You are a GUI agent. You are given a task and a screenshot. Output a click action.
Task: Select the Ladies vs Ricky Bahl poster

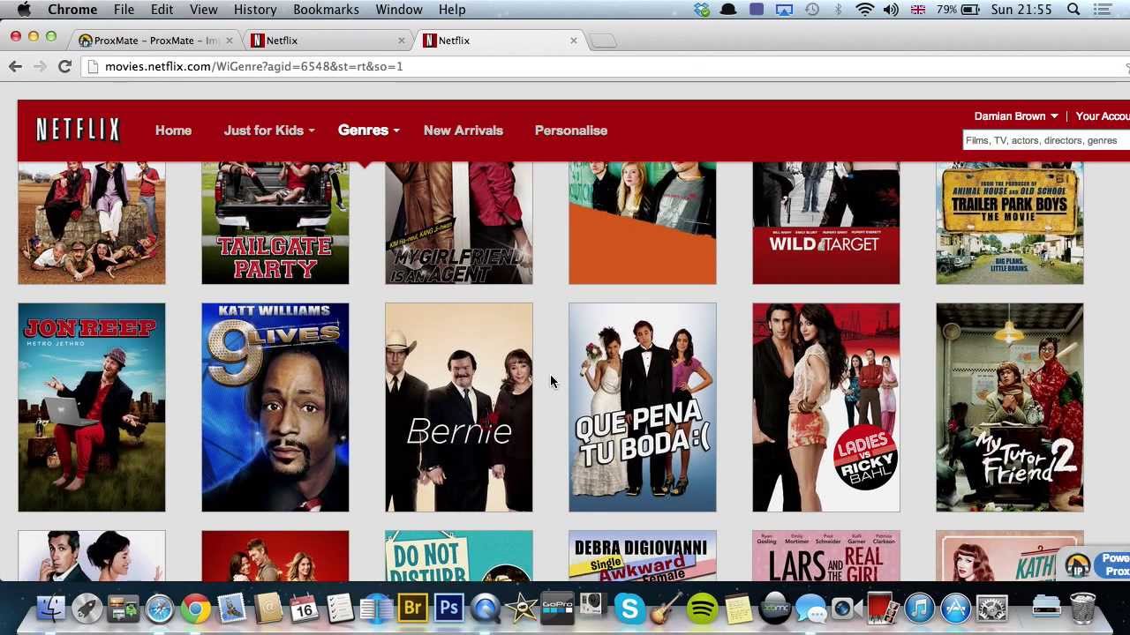[826, 407]
